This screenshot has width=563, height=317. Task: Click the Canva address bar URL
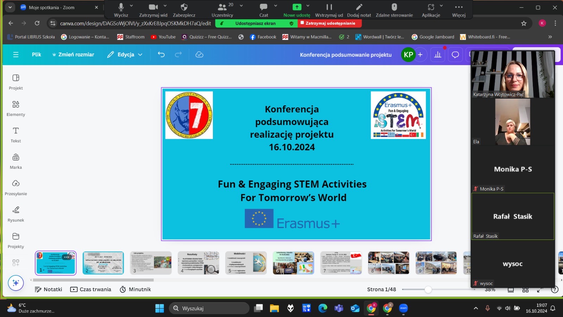click(135, 23)
